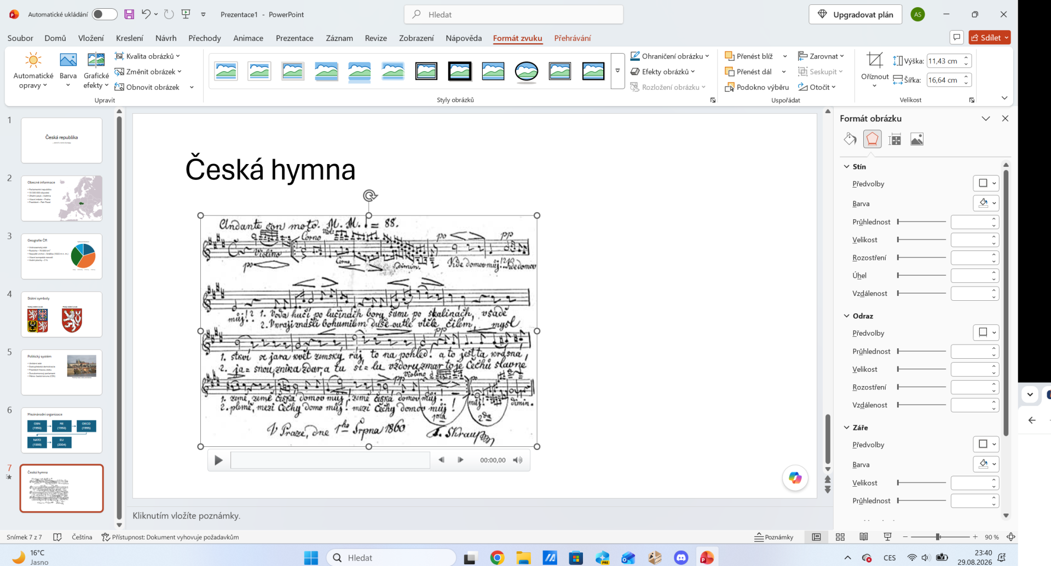Open Stín Barva color dropdown
The height and width of the screenshot is (566, 1051).
986,203
